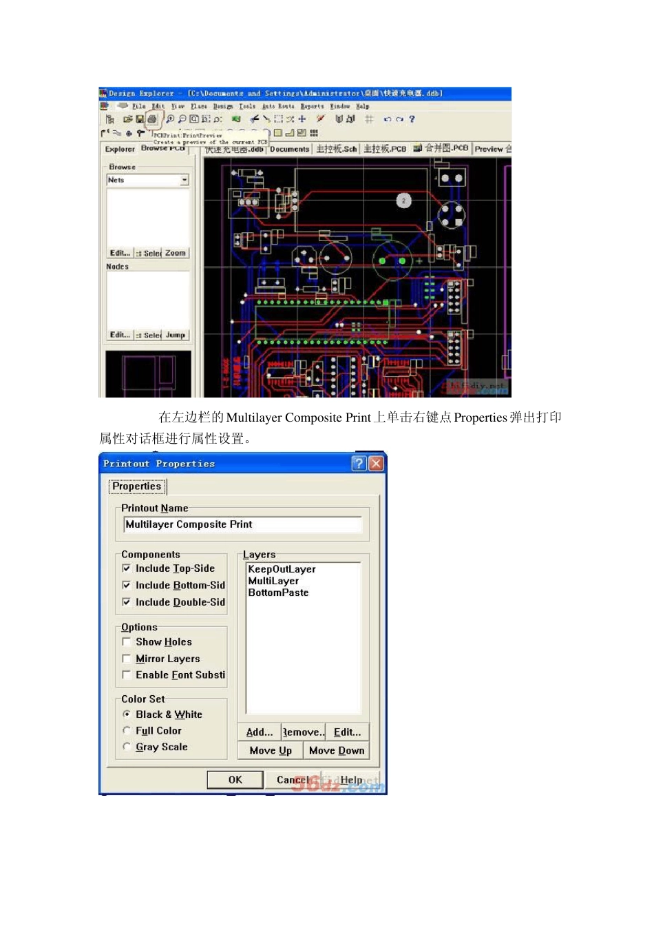Click the Move Up button

(x=271, y=750)
